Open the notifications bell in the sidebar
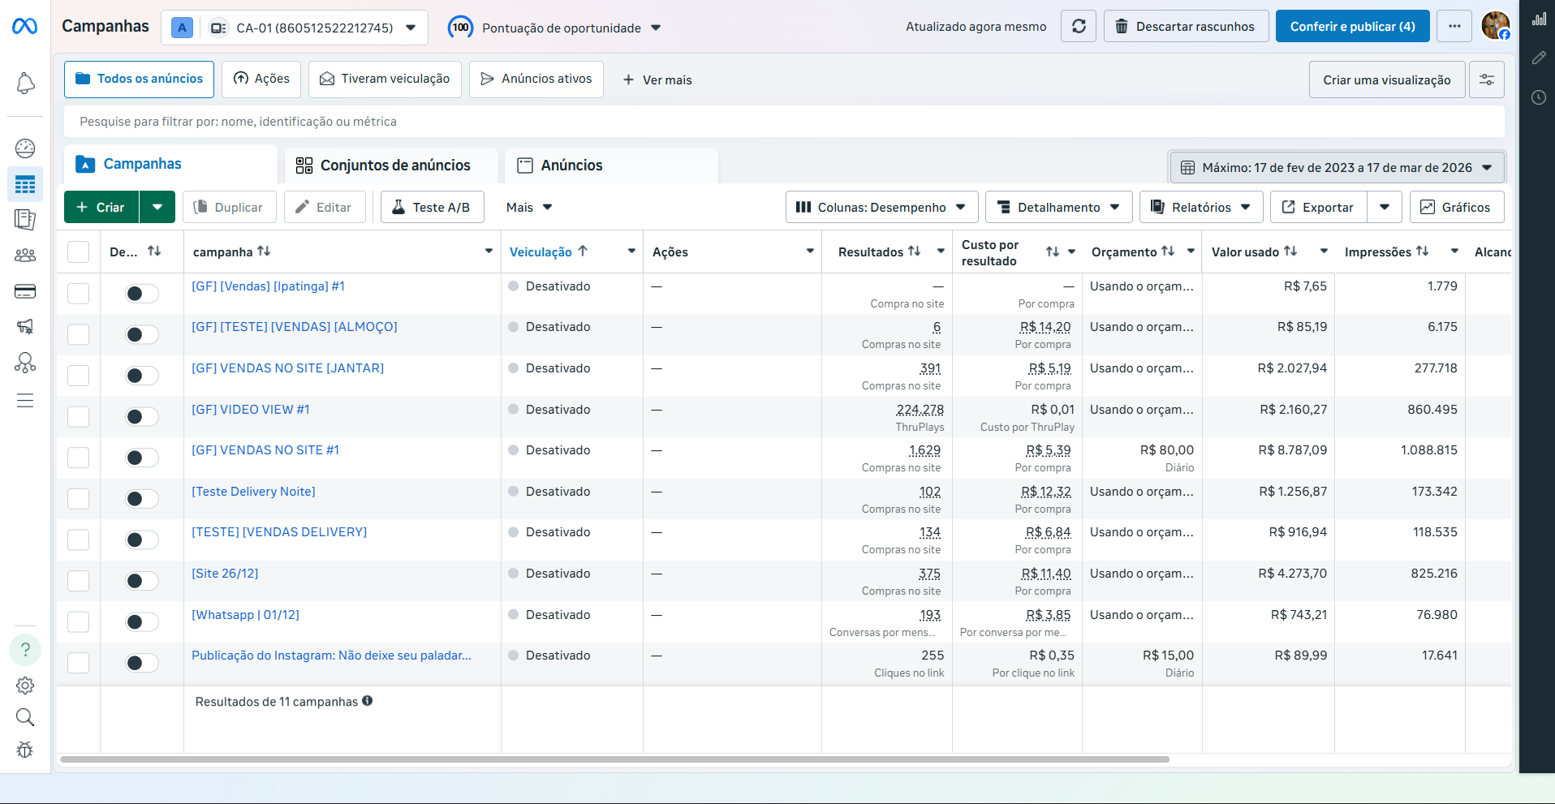Viewport: 1555px width, 804px height. click(x=25, y=84)
